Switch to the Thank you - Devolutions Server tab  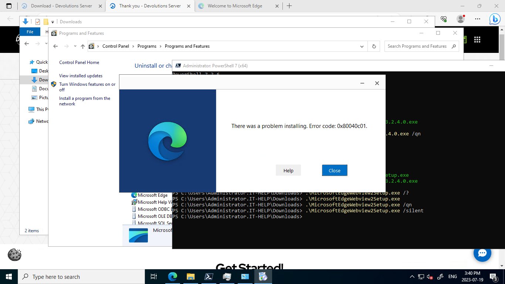point(150,6)
